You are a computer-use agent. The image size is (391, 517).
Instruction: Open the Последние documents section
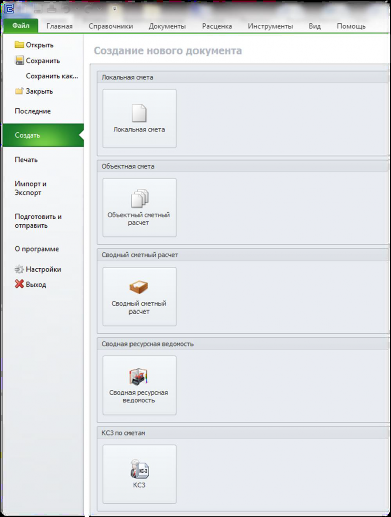click(x=33, y=111)
